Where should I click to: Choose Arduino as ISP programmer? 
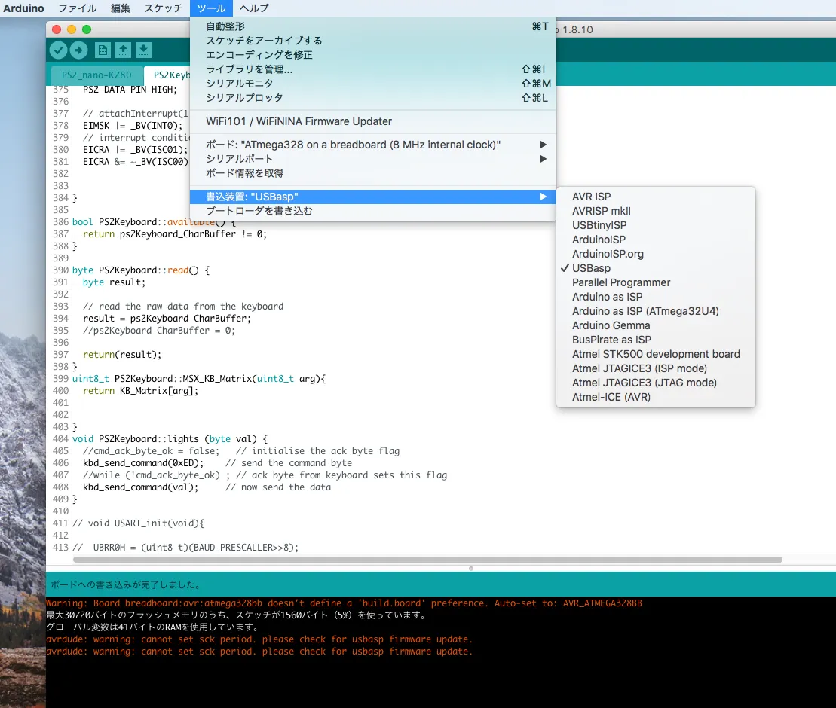click(655, 297)
